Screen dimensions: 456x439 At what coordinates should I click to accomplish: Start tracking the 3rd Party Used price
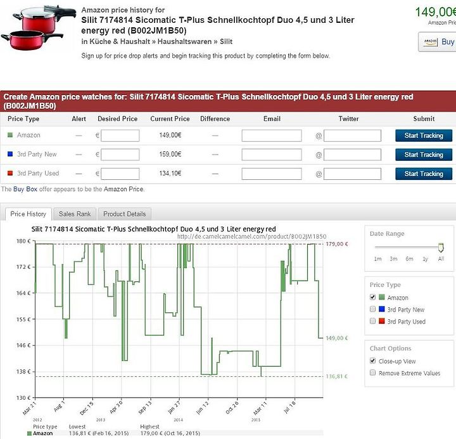[424, 174]
